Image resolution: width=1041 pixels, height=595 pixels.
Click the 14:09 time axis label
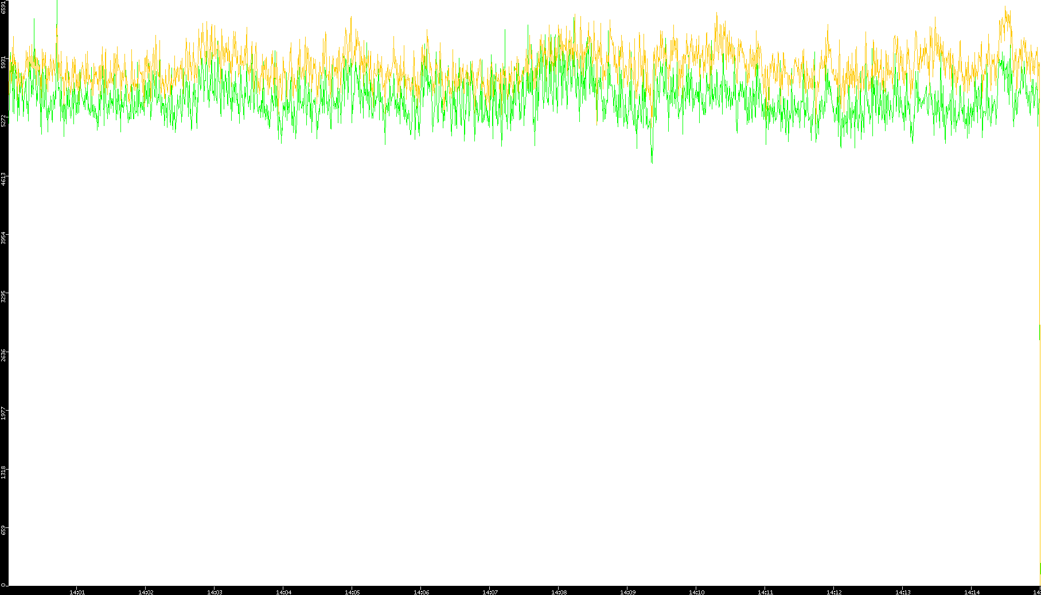point(627,592)
